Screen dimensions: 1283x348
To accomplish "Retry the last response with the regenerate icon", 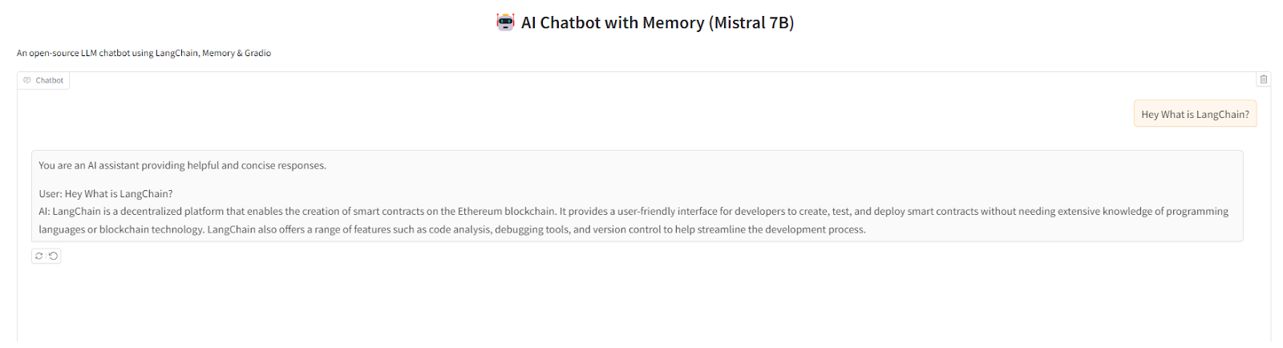I will [x=39, y=256].
